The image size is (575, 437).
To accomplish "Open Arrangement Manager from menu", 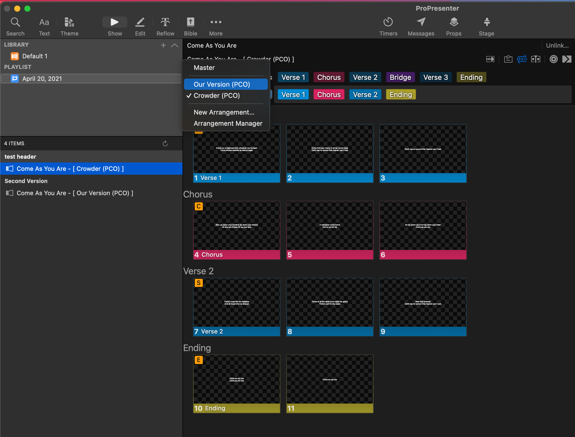I will tap(226, 123).
